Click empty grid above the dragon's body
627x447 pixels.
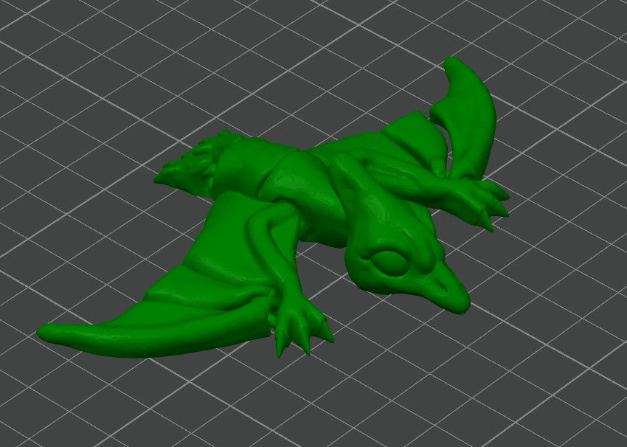[295, 74]
